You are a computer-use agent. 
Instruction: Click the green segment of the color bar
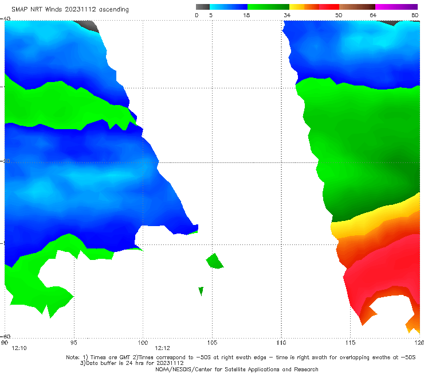(x=268, y=7)
